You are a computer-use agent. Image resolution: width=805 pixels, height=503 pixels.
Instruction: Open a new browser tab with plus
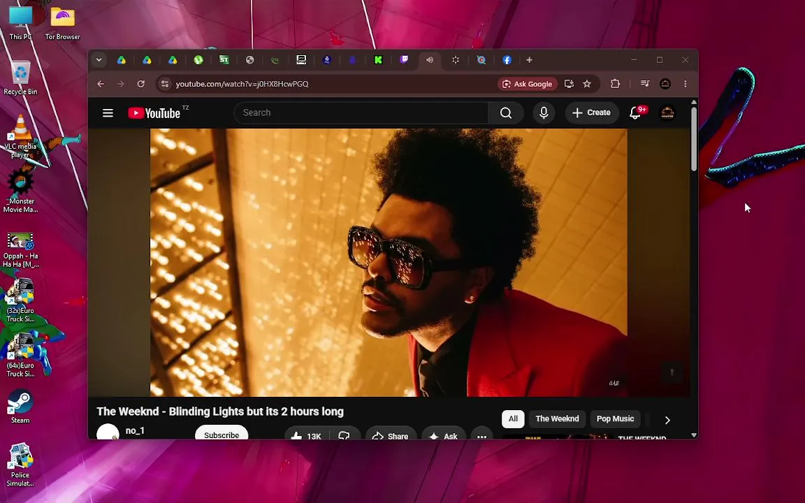pos(529,60)
